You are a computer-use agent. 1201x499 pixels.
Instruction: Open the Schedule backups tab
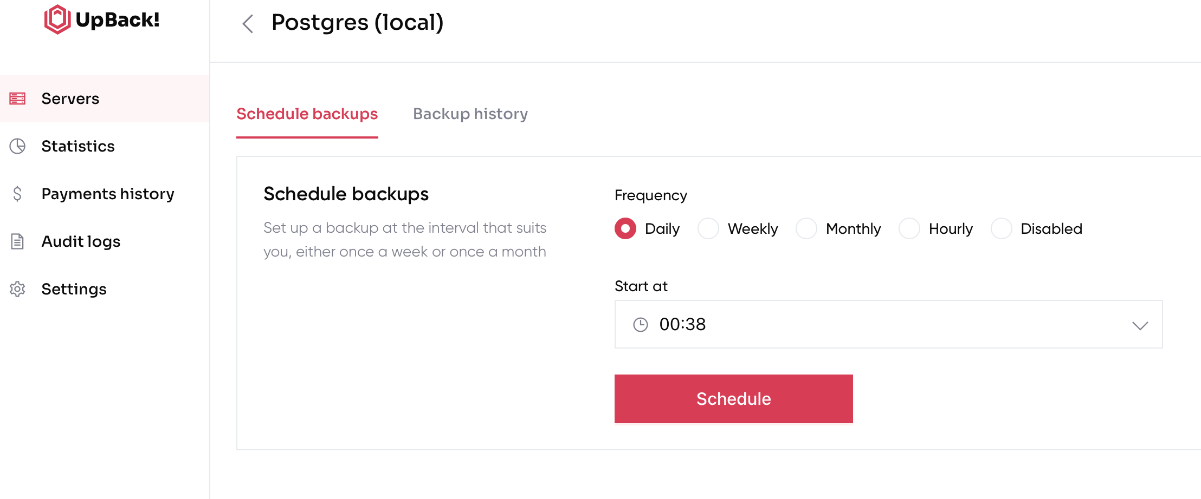(x=307, y=114)
